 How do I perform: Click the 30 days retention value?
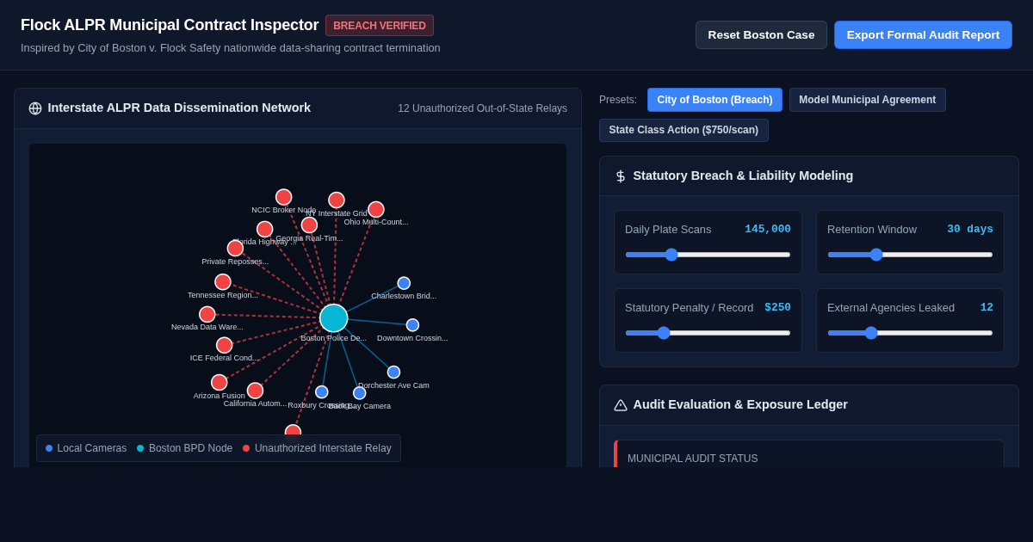[970, 229]
